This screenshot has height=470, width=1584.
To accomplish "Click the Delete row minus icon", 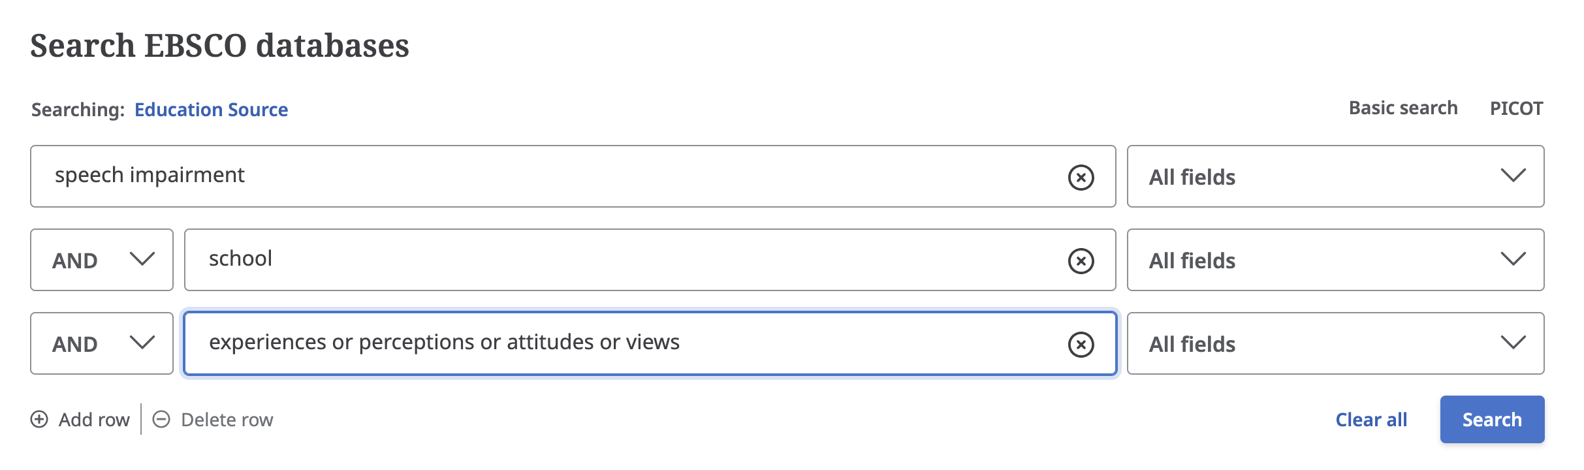I will 161,419.
